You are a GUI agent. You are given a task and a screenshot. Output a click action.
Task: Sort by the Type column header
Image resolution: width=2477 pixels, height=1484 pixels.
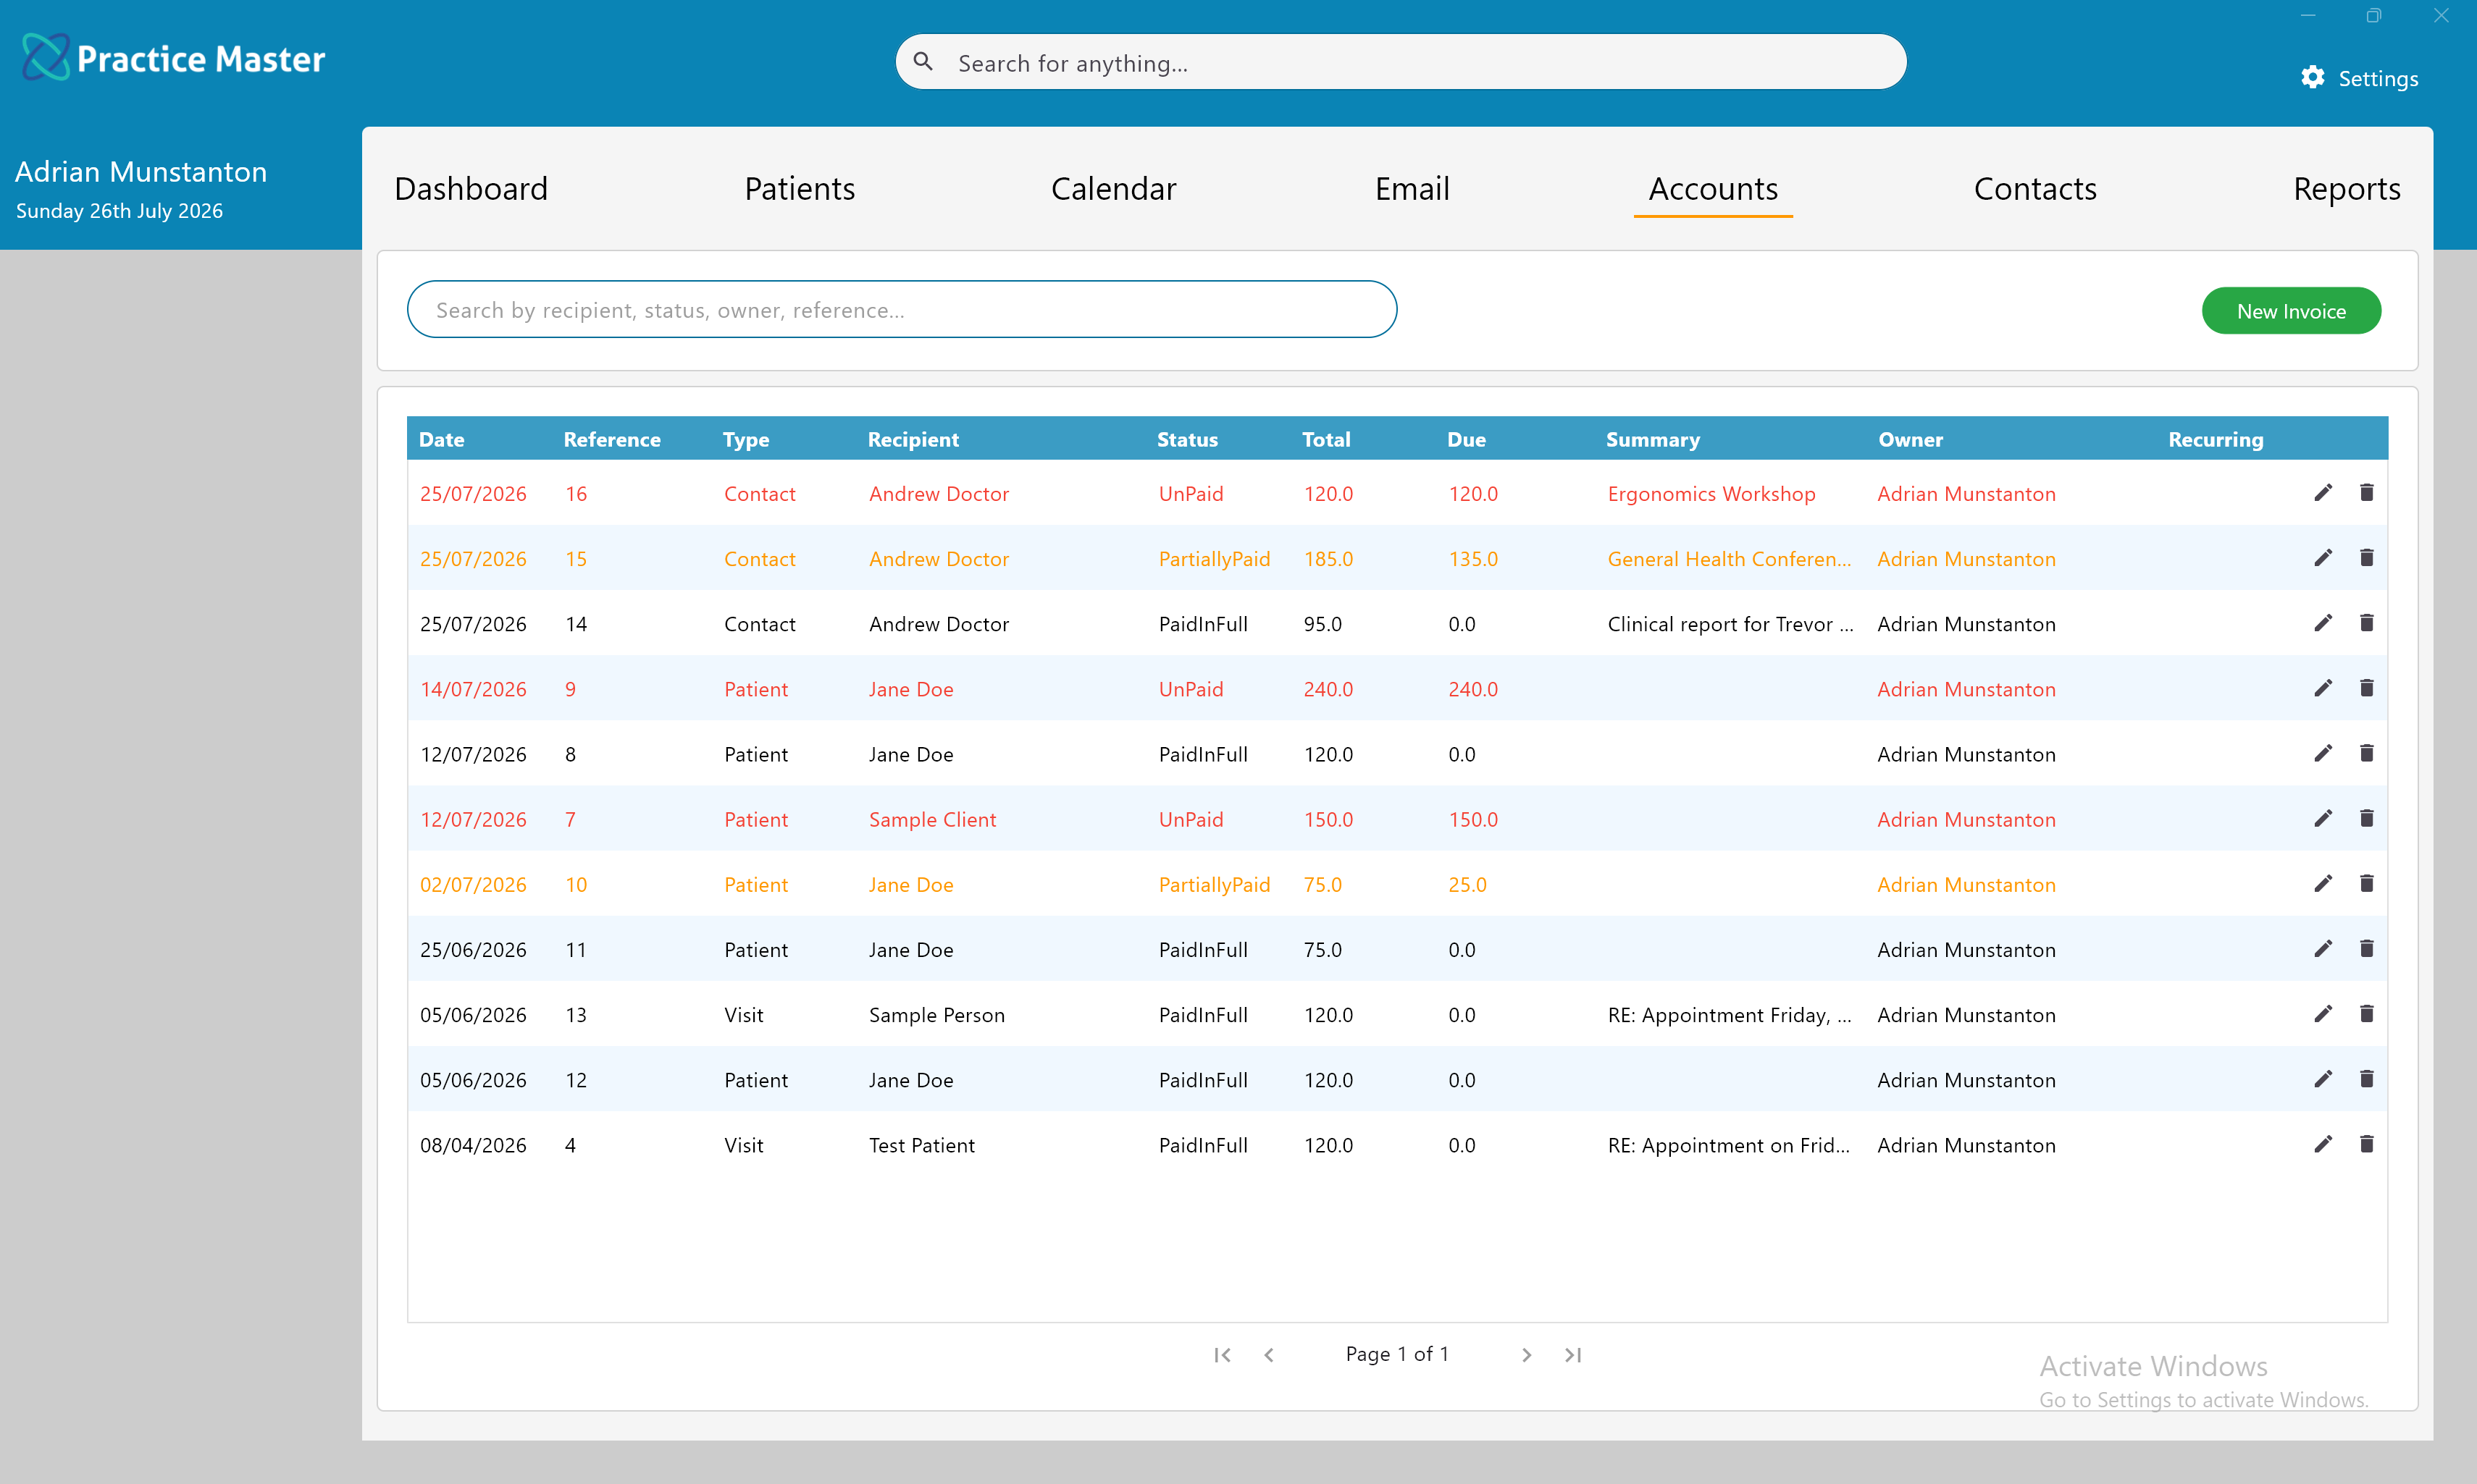point(745,439)
